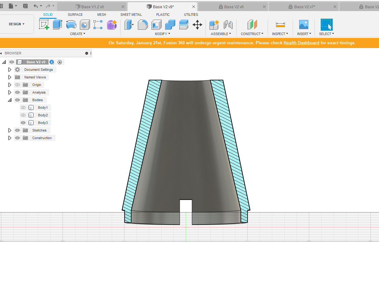Open the Measure tool under Inspect
379x283 pixels.
280,24
